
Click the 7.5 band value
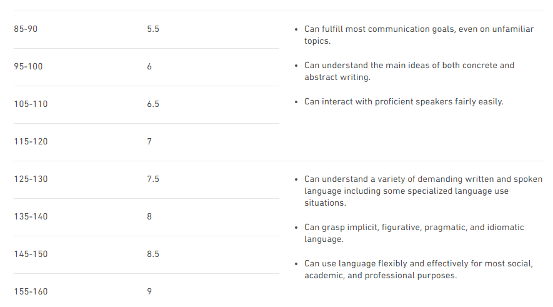tap(153, 179)
